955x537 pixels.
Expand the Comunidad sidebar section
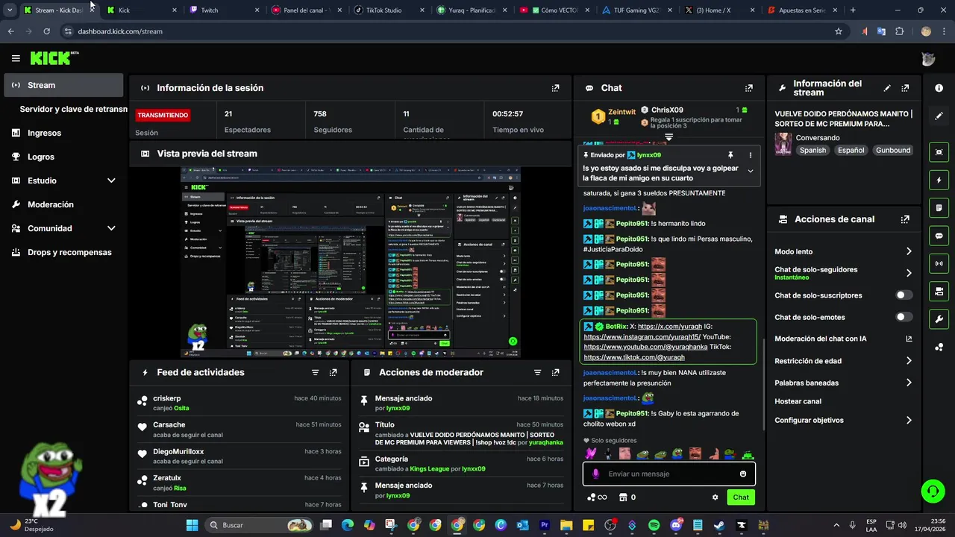pyautogui.click(x=111, y=228)
